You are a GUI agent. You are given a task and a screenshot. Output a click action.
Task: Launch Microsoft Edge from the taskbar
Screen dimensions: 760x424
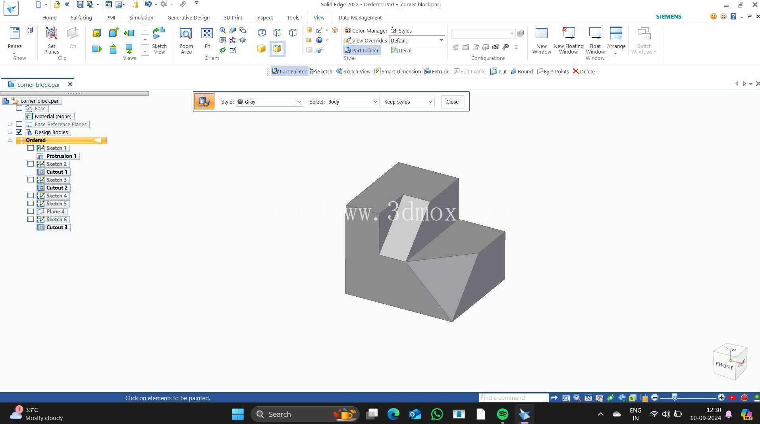coord(394,414)
